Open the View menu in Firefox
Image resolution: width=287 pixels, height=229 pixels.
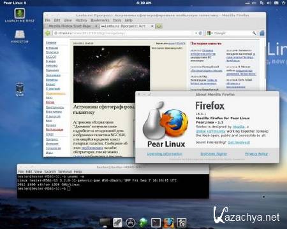point(68,20)
